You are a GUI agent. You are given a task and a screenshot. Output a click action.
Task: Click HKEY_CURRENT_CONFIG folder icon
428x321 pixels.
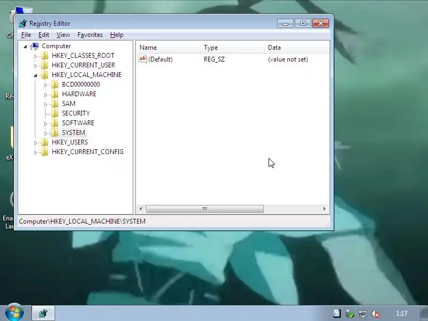[44, 152]
